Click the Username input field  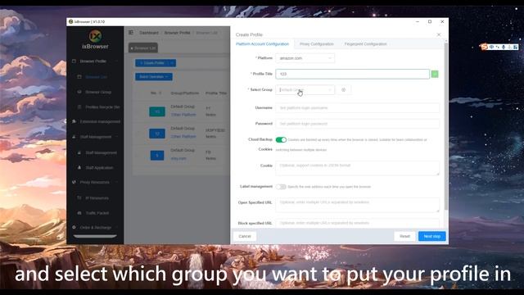pyautogui.click(x=357, y=108)
